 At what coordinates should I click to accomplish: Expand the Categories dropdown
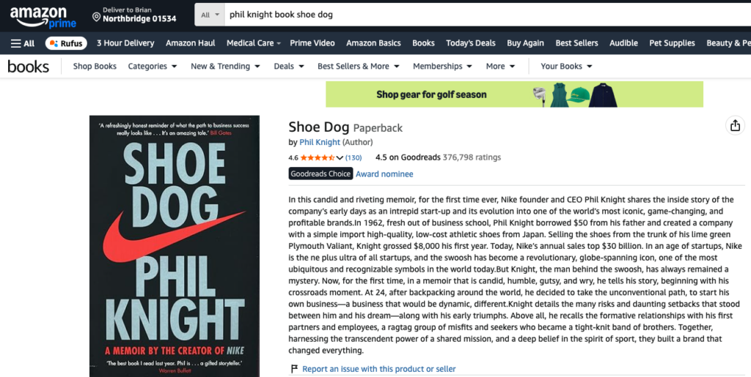tap(153, 67)
